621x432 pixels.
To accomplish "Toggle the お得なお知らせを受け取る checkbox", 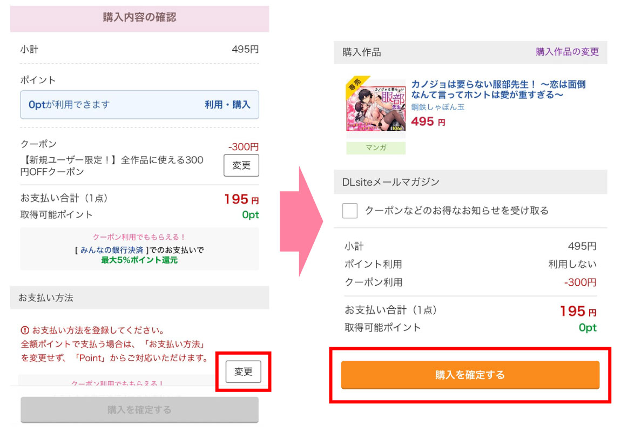I will (x=350, y=211).
